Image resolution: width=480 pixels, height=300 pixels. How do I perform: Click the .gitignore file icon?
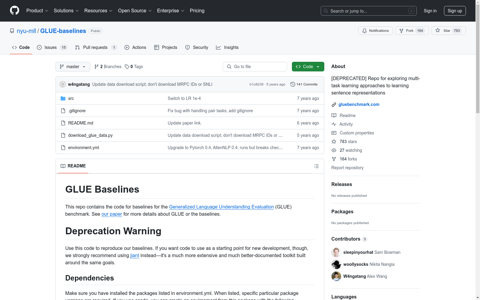(x=63, y=111)
